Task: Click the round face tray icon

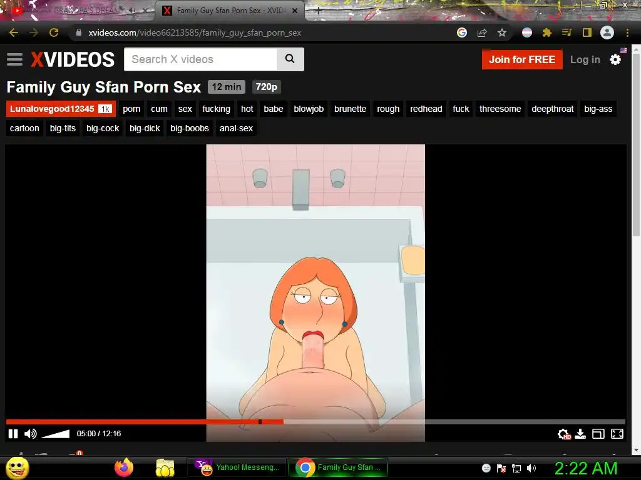Action: click(486, 468)
